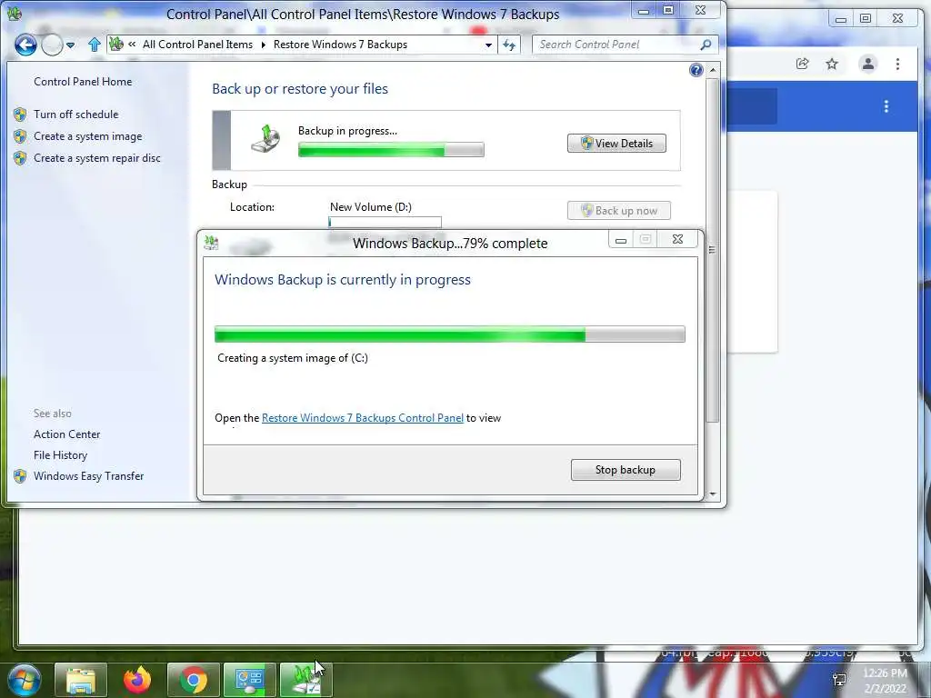Switch to Chrome on taskbar
Image resolution: width=931 pixels, height=698 pixels.
(x=194, y=680)
